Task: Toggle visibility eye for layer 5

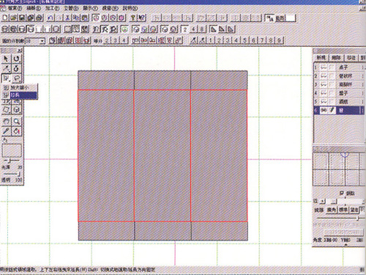Action: tap(324, 102)
